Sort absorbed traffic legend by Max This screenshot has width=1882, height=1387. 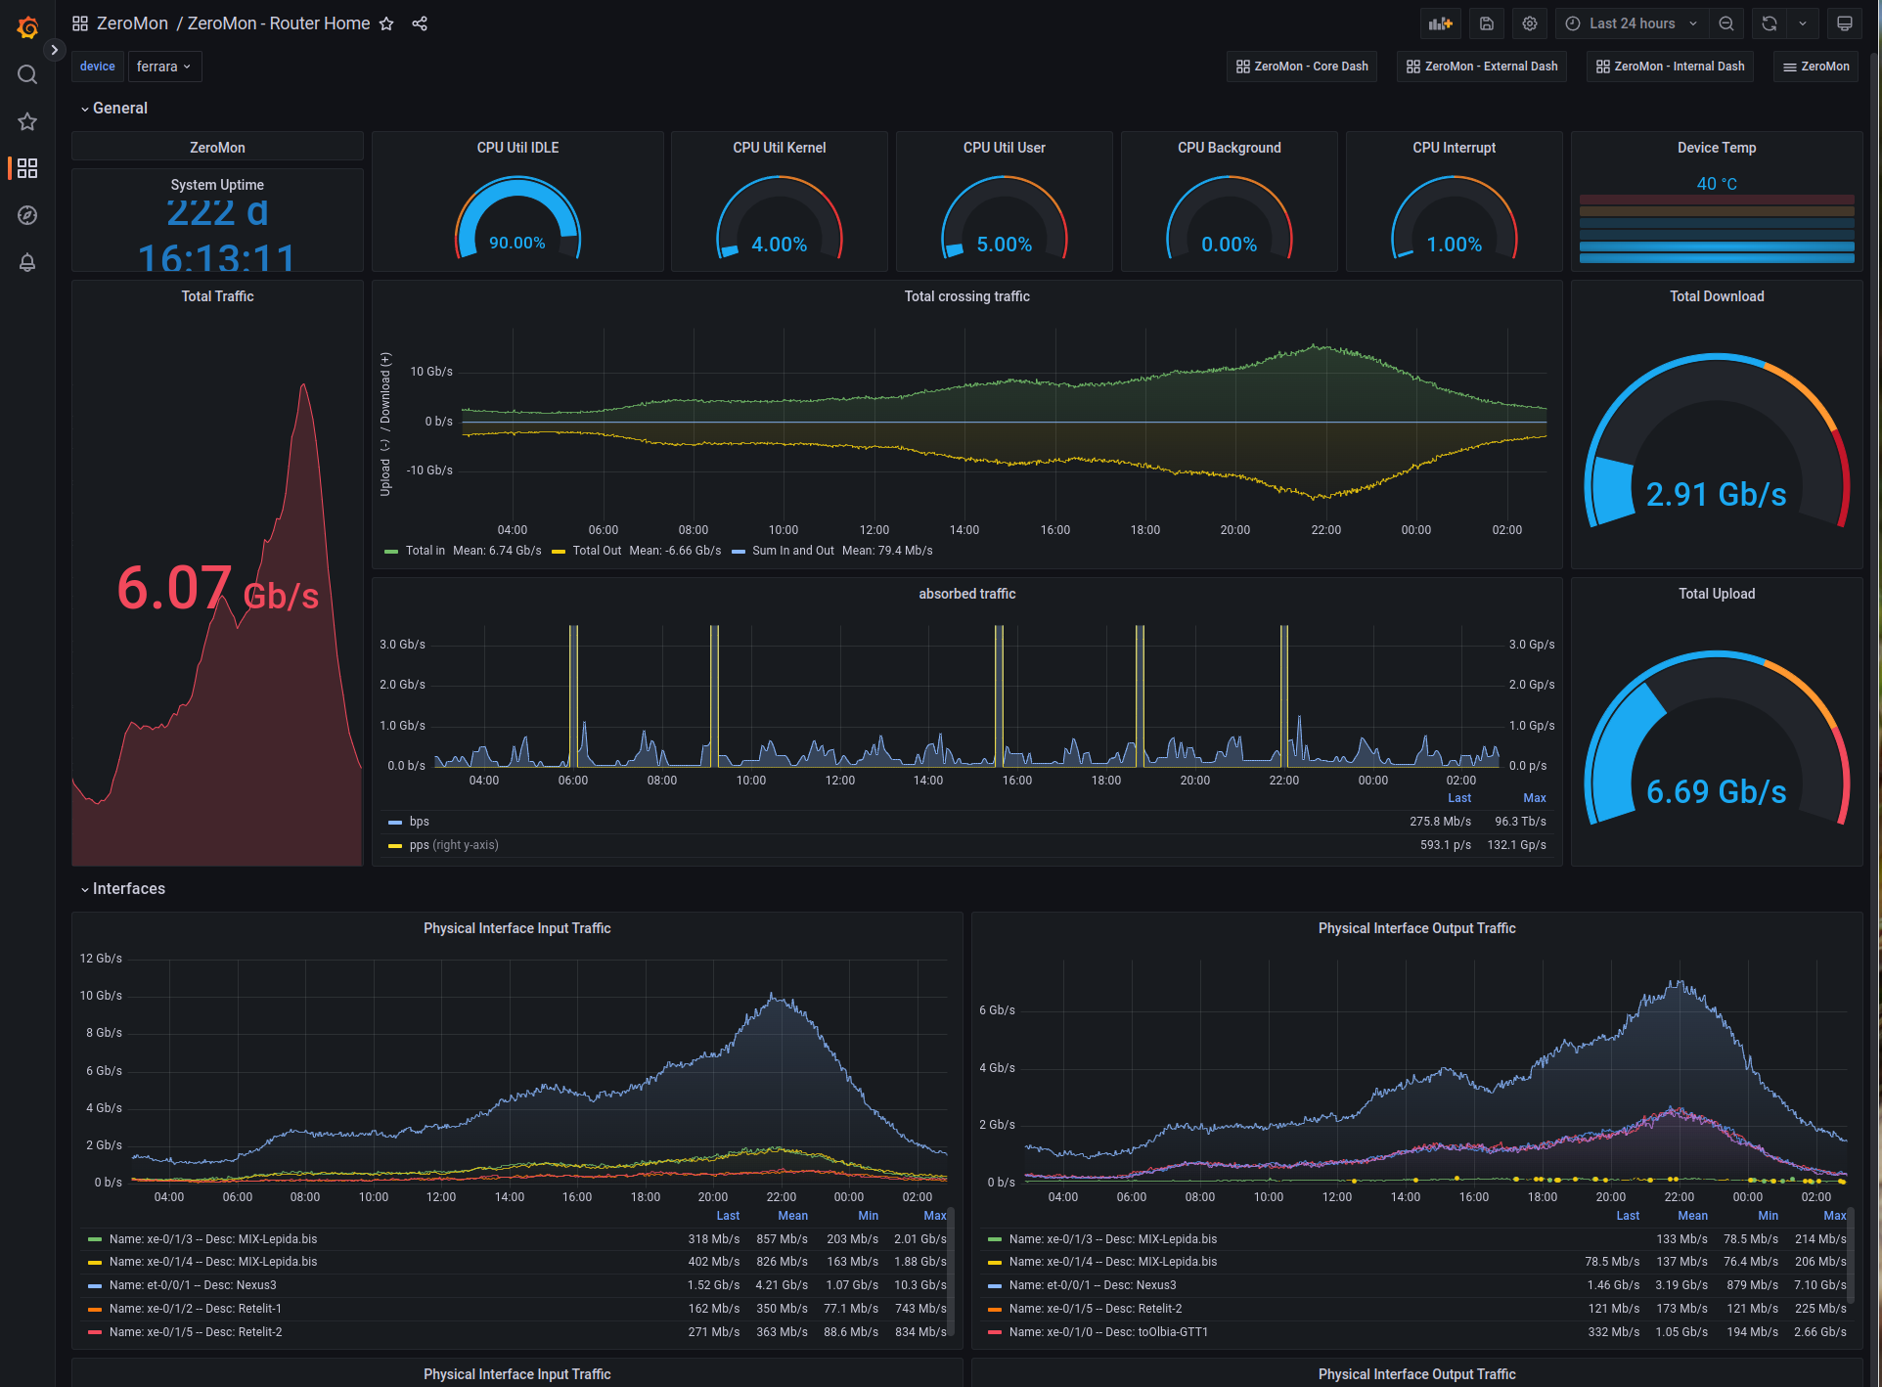tap(1535, 798)
